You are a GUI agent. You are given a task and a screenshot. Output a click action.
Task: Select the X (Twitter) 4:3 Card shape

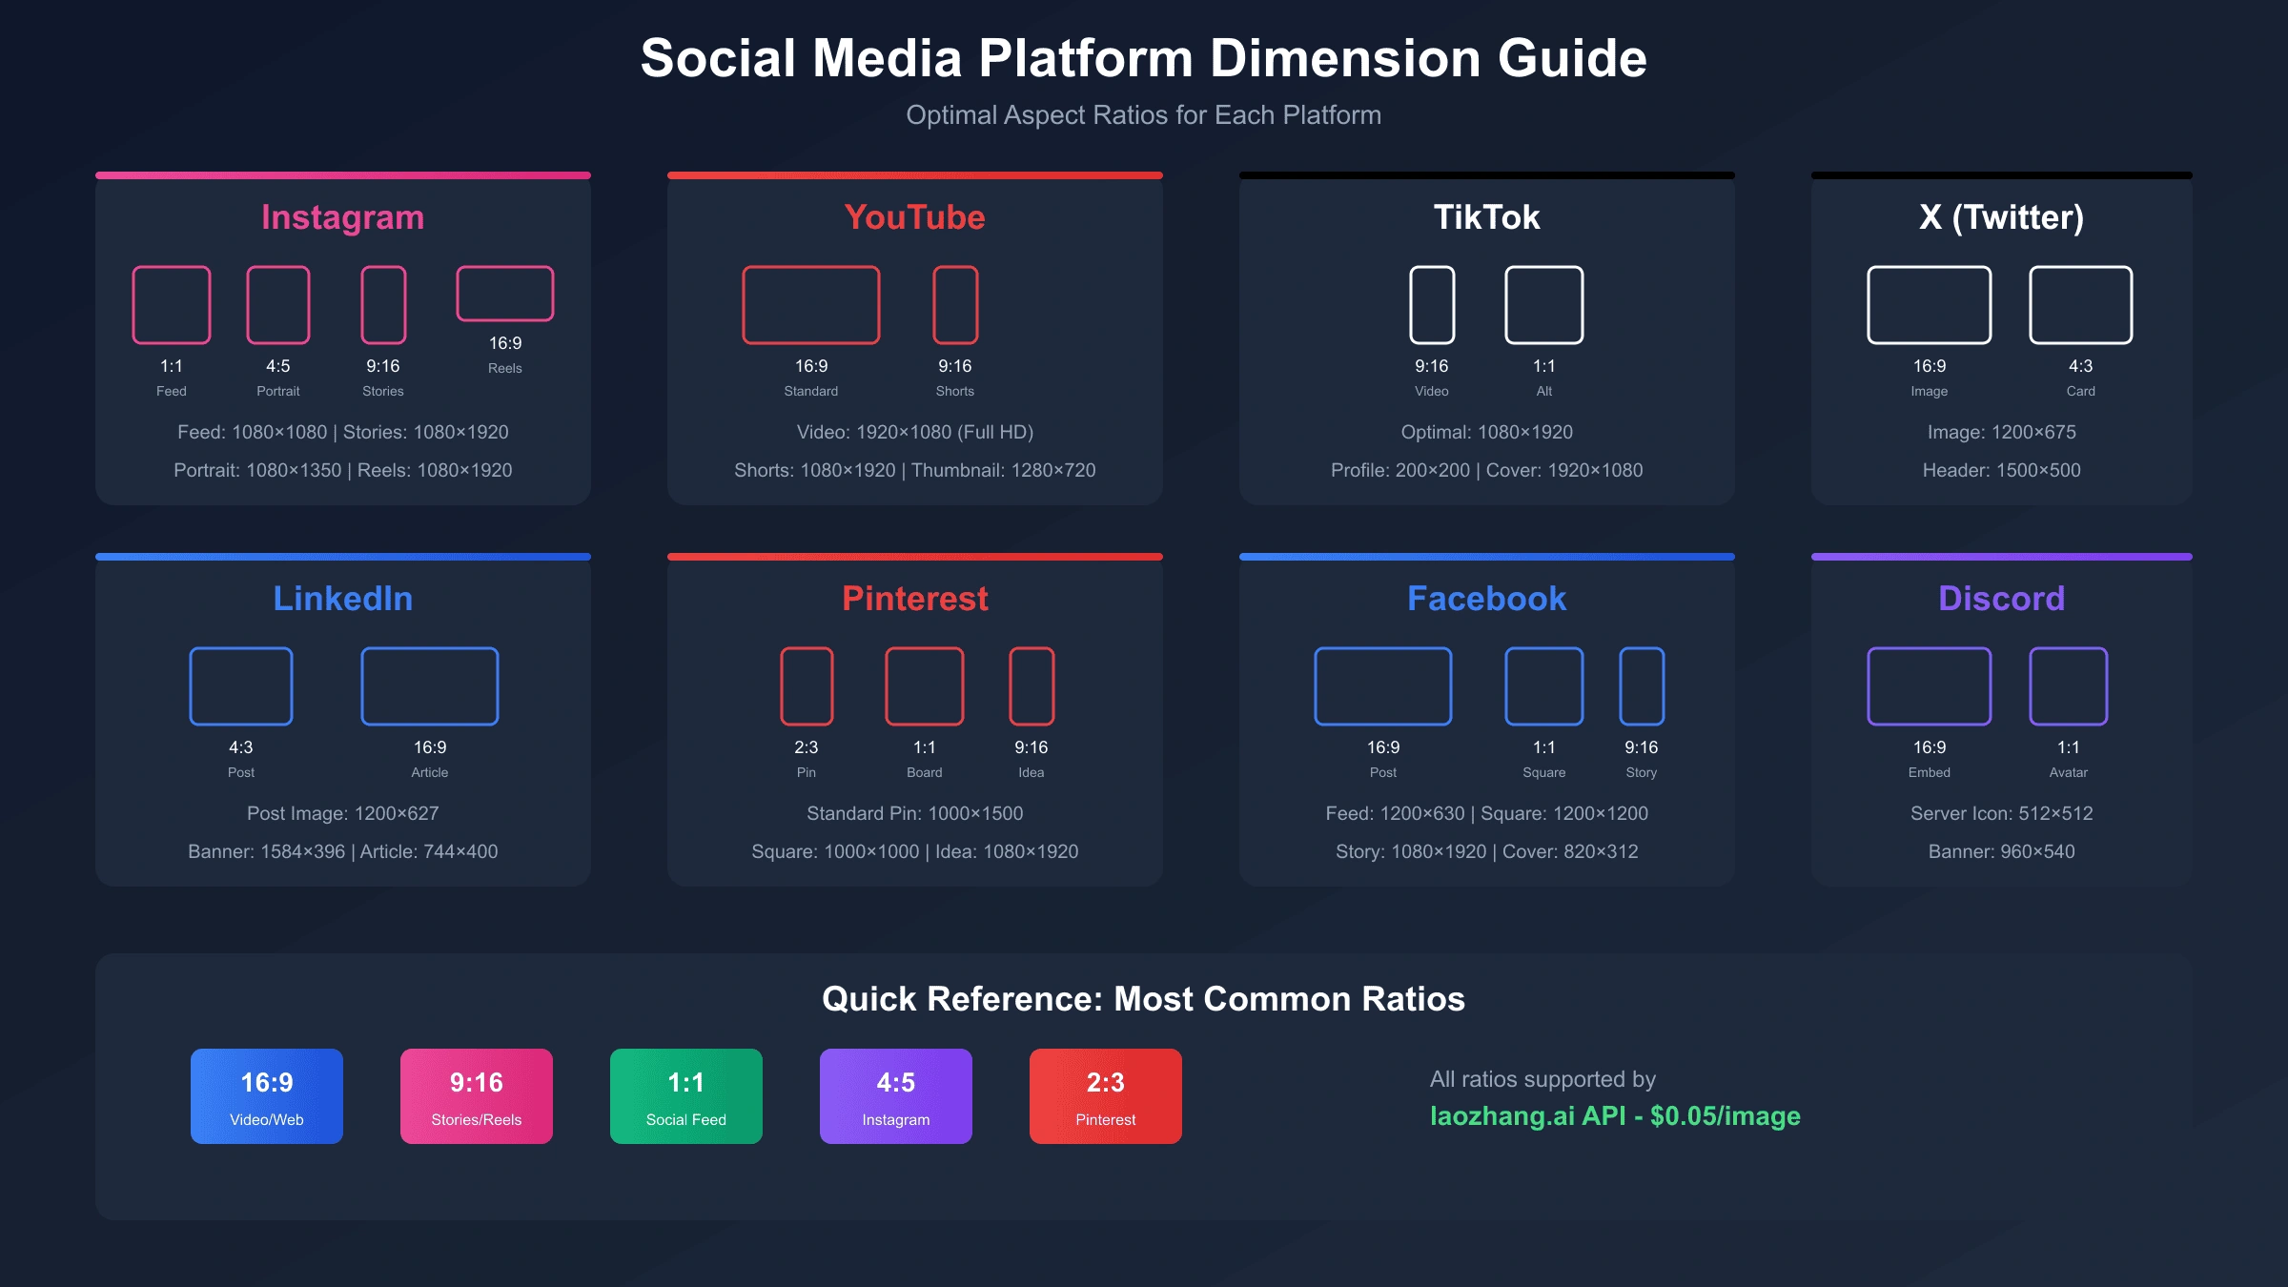pyautogui.click(x=2081, y=305)
